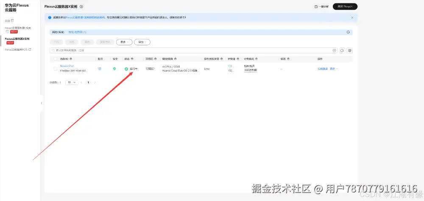Sort by the 标签 column icon
Image resolution: width=424 pixels, height=201 pixels.
tap(288, 59)
